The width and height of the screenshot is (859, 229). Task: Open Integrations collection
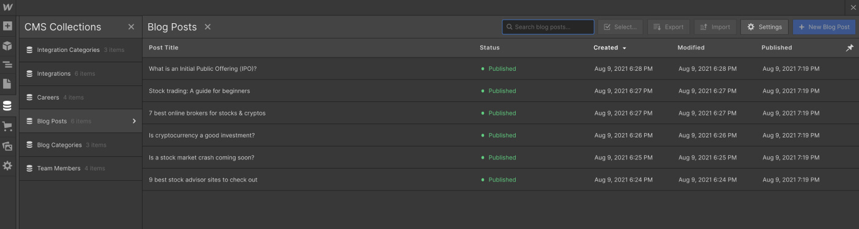pos(81,74)
